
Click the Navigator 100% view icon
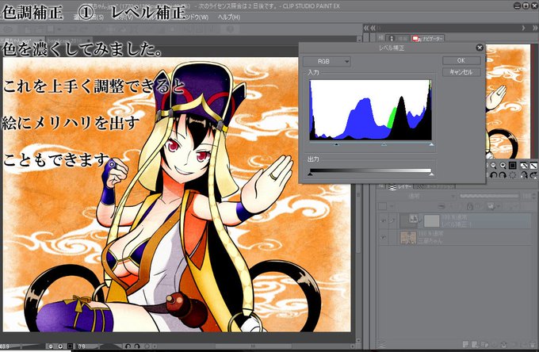click(x=512, y=166)
